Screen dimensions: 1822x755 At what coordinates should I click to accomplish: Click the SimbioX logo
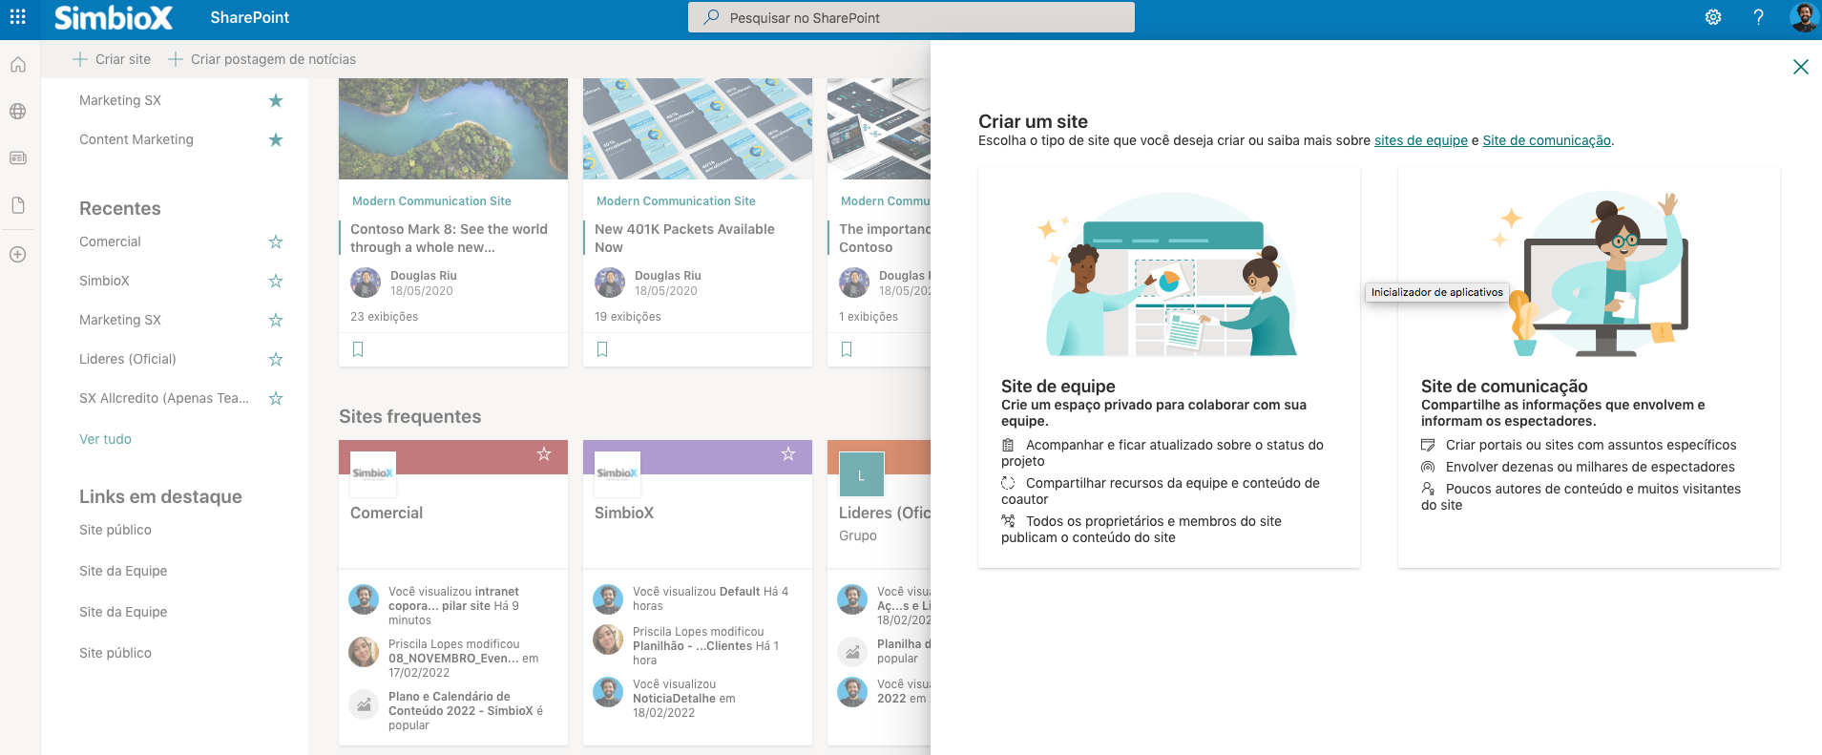(x=113, y=17)
